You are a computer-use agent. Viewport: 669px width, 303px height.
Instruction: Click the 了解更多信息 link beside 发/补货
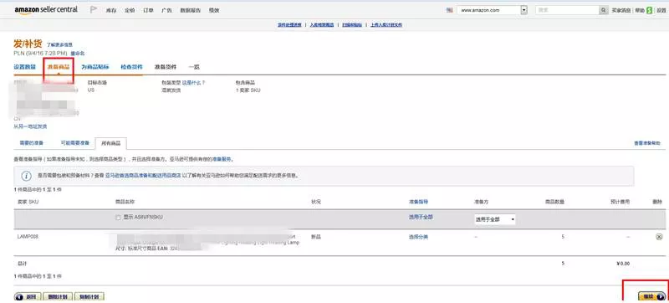click(x=59, y=44)
